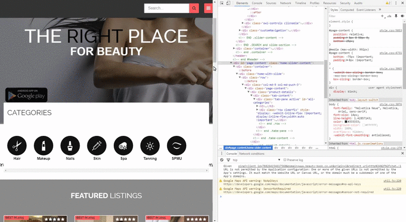Open the Computed styles tab

(x=347, y=10)
